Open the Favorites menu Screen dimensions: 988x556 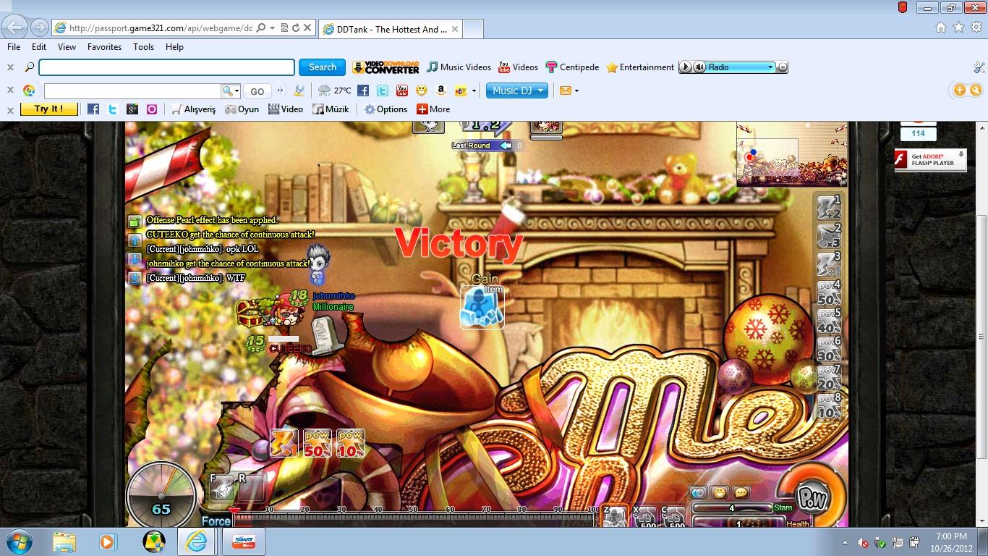coord(104,47)
